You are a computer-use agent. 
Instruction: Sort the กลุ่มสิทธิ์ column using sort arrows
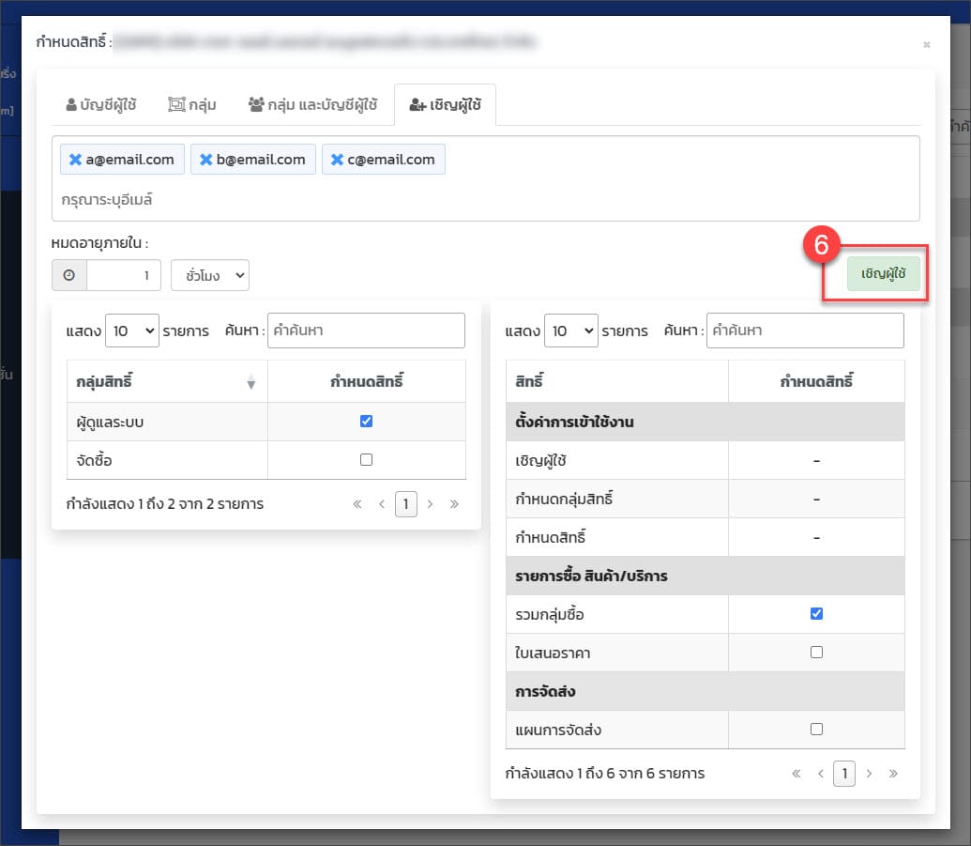(x=250, y=382)
